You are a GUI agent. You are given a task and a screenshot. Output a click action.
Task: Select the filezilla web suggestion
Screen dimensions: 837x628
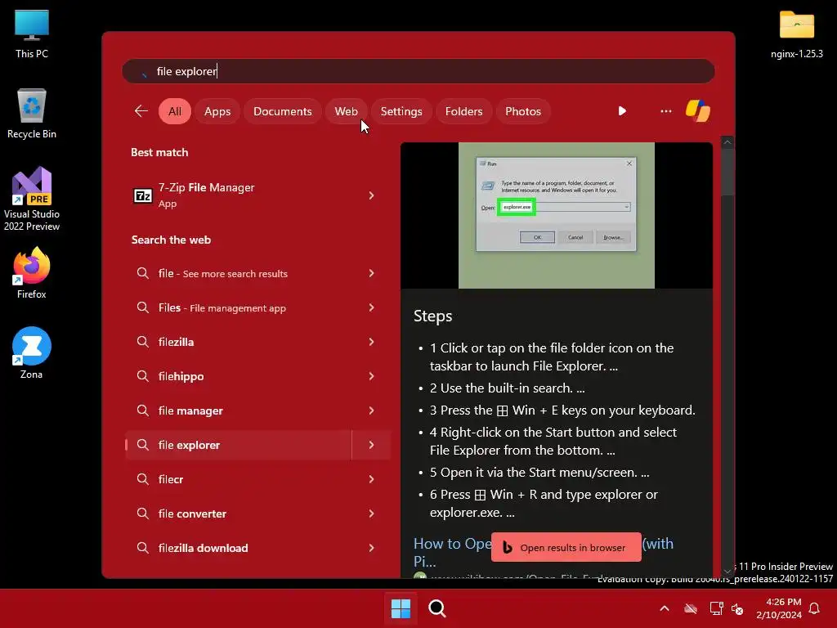point(238,342)
